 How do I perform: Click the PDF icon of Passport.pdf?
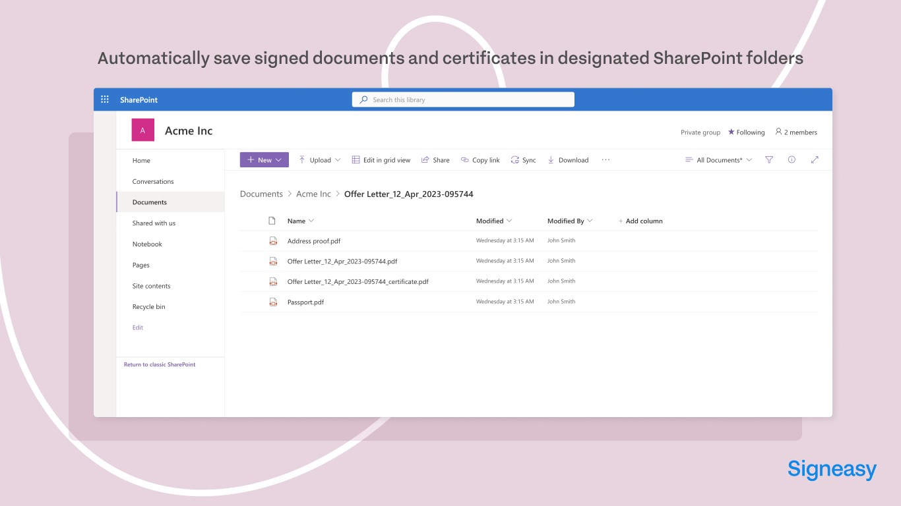273,302
